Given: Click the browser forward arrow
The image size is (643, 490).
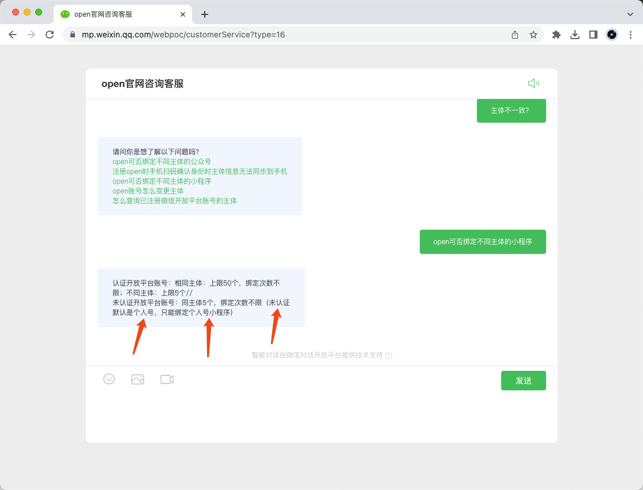Looking at the screenshot, I should 31,35.
